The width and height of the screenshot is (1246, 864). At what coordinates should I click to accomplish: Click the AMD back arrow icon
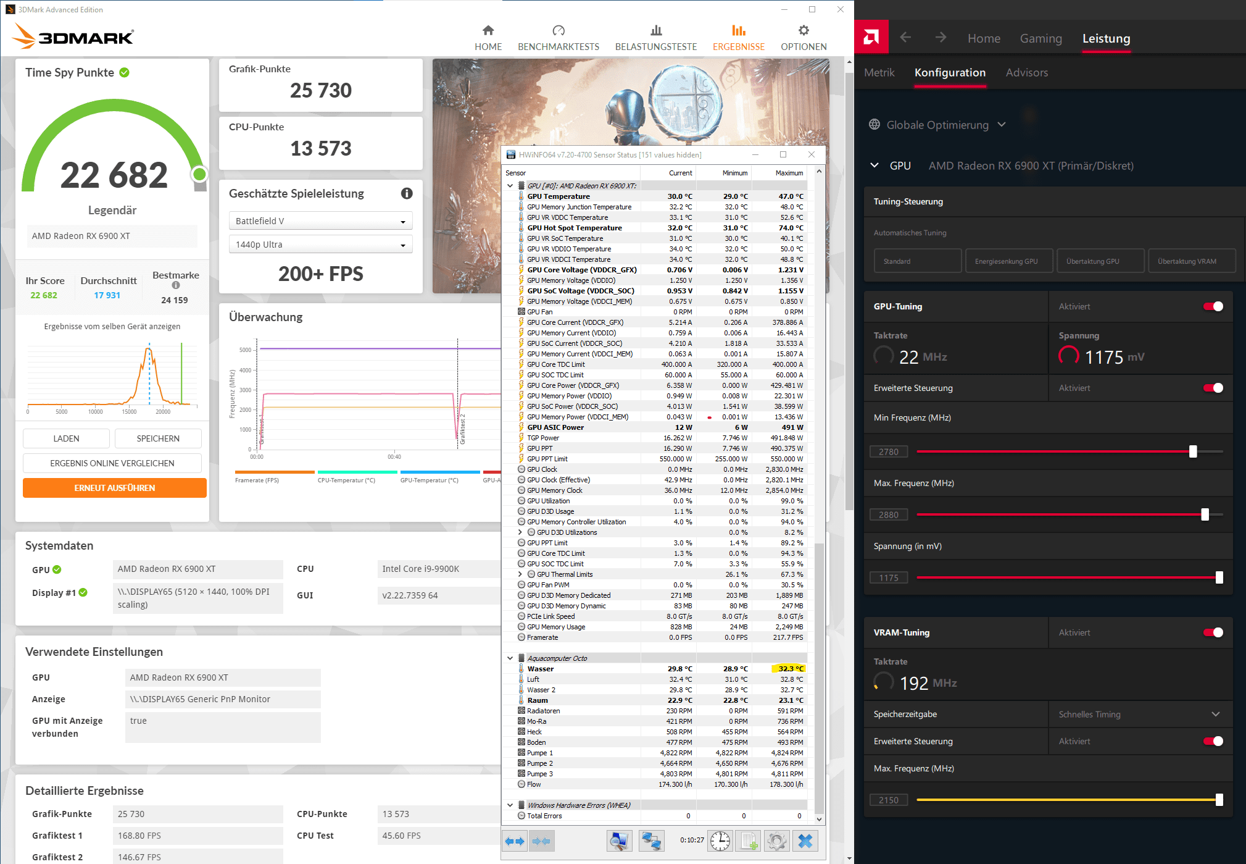click(x=905, y=38)
